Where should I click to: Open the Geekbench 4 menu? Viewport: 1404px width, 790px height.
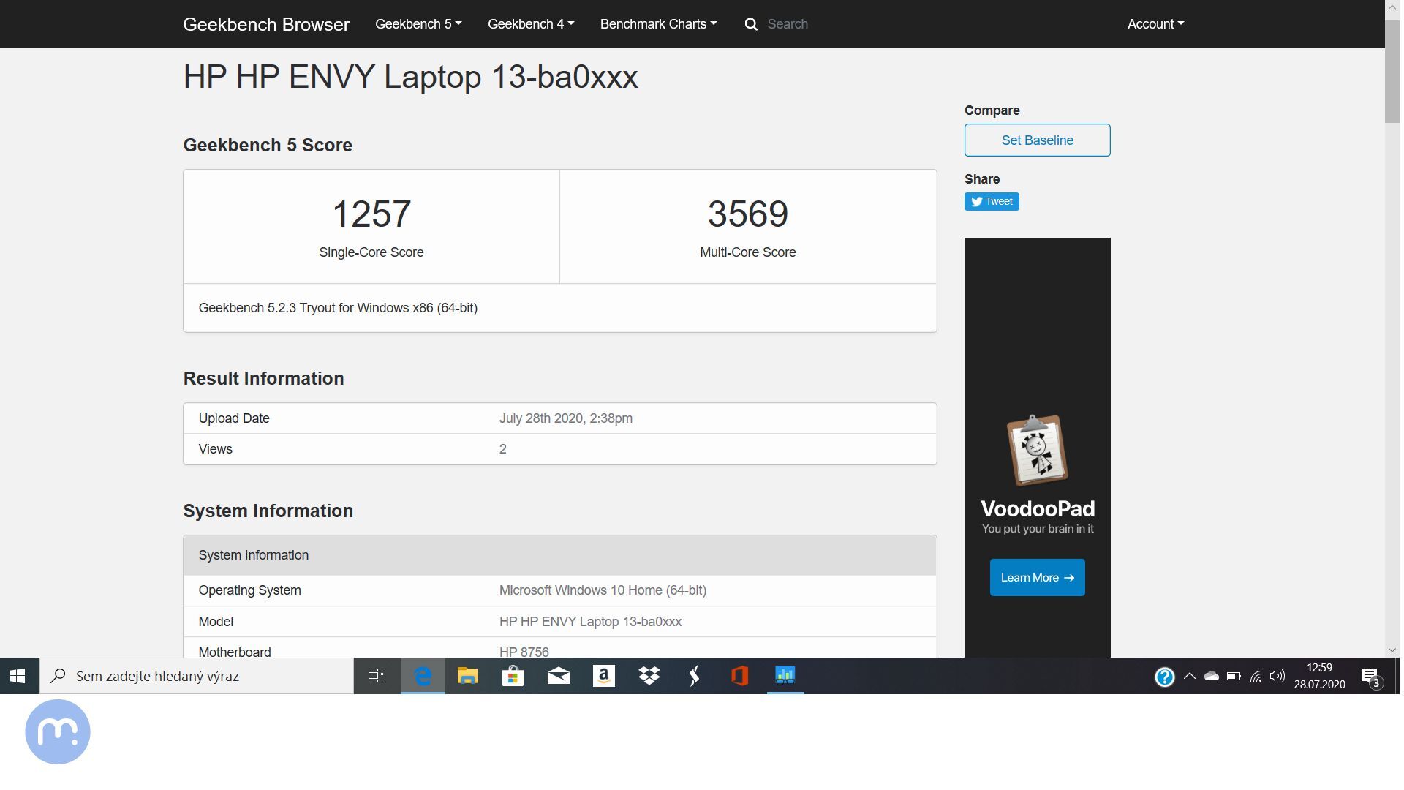530,23
